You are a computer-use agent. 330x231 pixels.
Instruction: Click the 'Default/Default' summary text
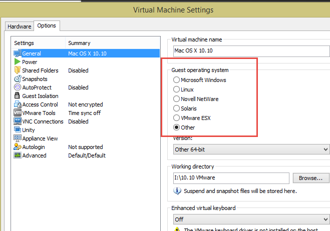click(x=87, y=155)
